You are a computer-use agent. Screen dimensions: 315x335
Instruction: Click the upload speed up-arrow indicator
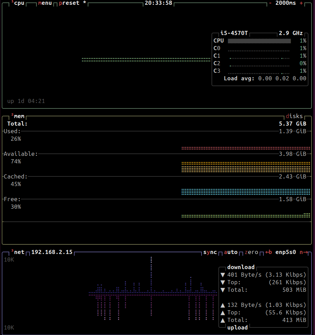point(222,305)
